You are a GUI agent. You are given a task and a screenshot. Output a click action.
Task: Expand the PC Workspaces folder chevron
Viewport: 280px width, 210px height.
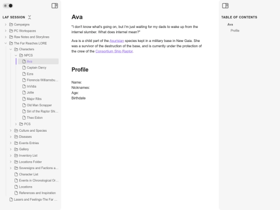[6, 31]
